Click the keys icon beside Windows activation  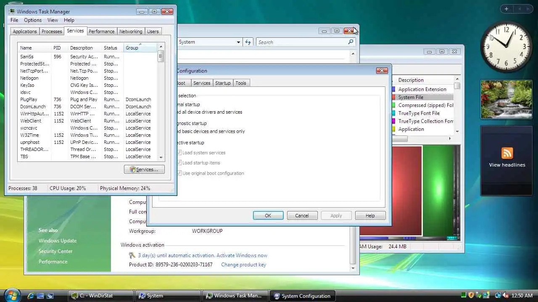pyautogui.click(x=132, y=255)
